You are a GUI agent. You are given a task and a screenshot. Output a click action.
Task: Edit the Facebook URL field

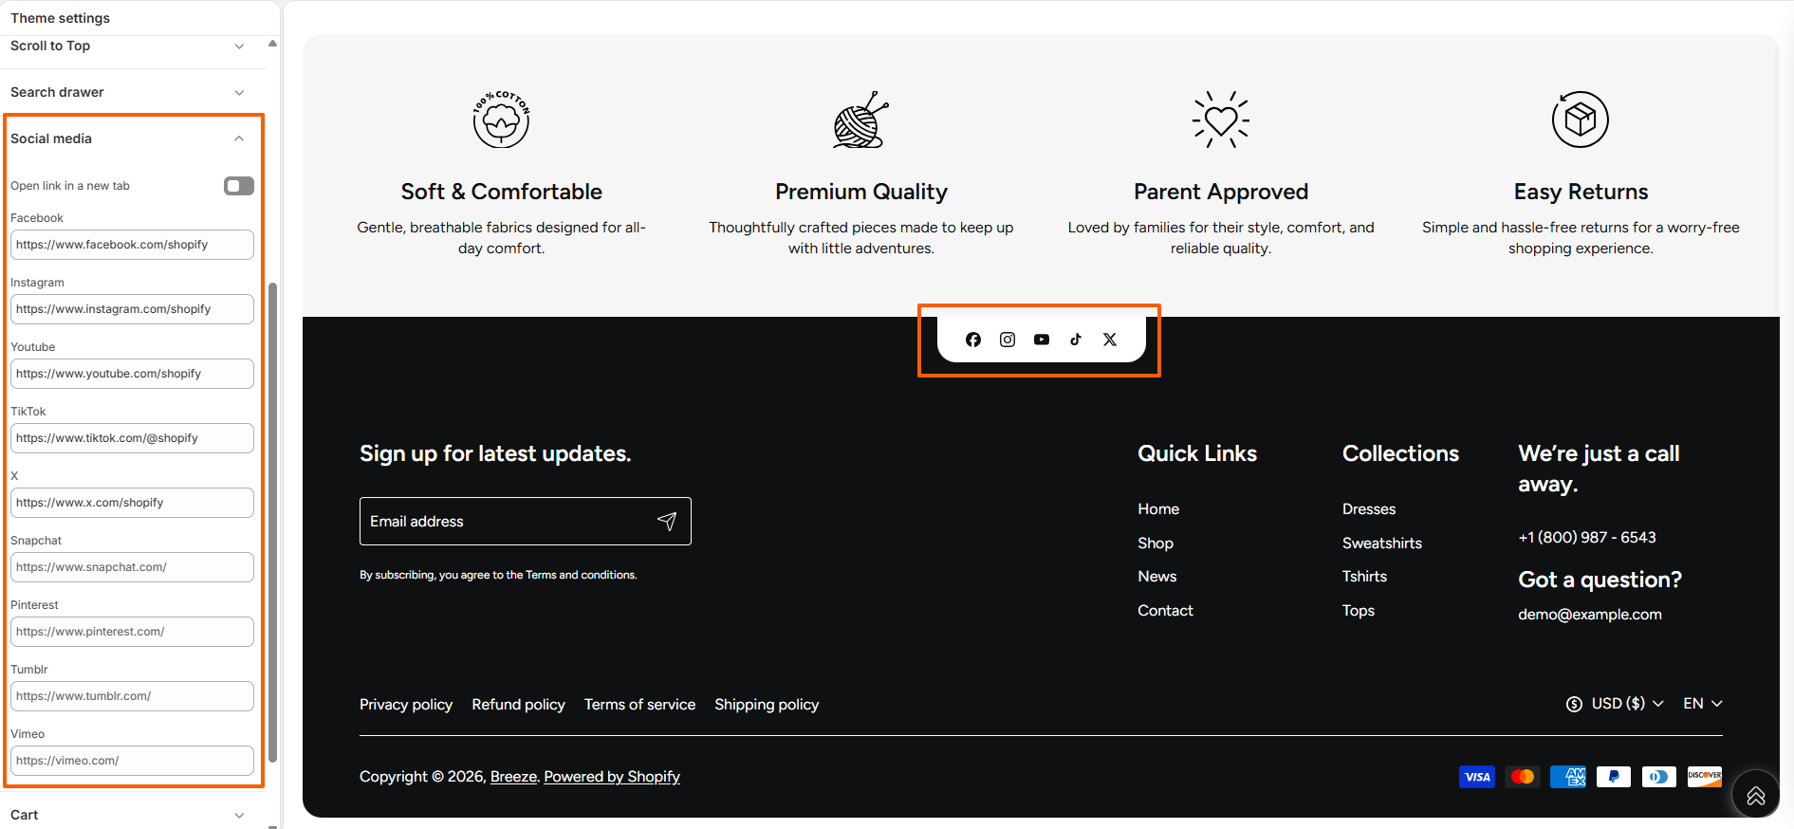pyautogui.click(x=132, y=245)
